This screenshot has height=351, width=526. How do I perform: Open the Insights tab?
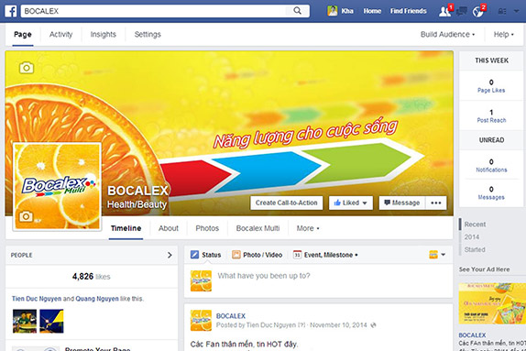pos(103,34)
